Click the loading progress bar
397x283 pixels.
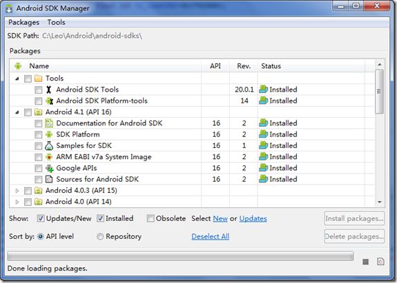pyautogui.click(x=180, y=256)
